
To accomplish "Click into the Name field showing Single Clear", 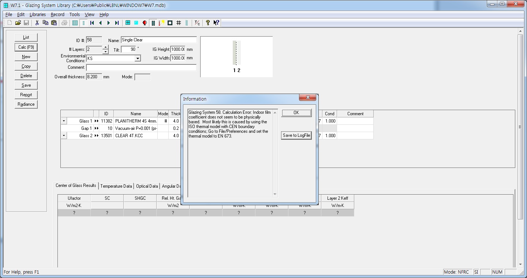I will click(158, 40).
